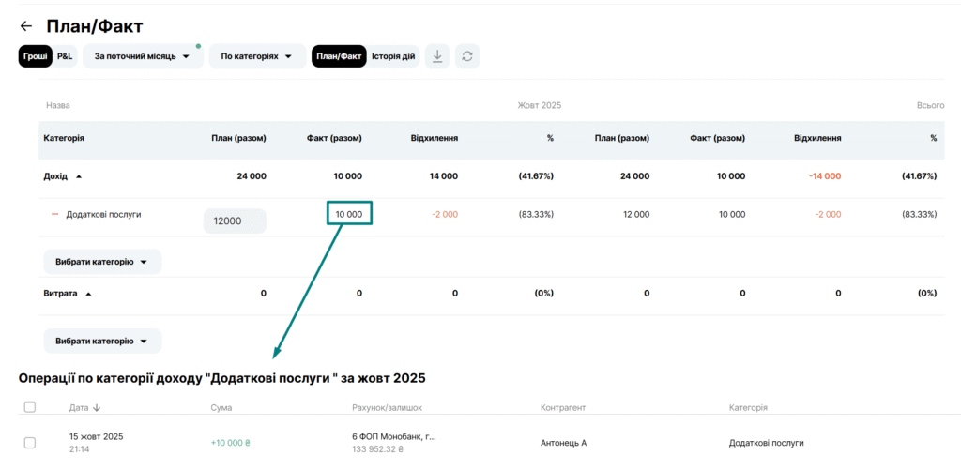The height and width of the screenshot is (471, 961).
Task: Open Вибрати категорію under Витрата
Action: [102, 341]
